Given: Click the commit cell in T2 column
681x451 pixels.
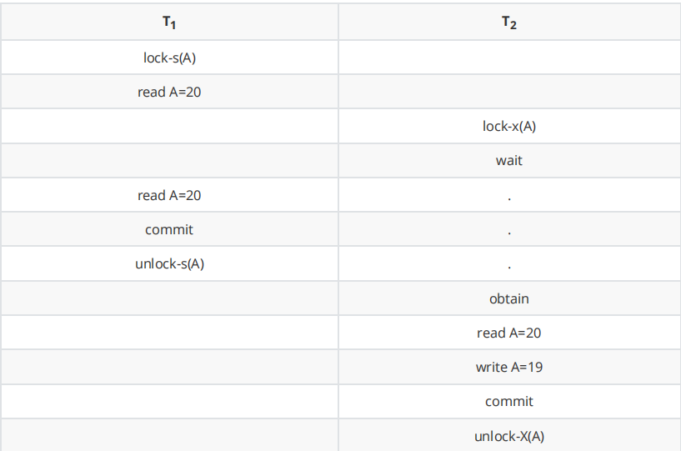Looking at the screenshot, I should [x=509, y=402].
